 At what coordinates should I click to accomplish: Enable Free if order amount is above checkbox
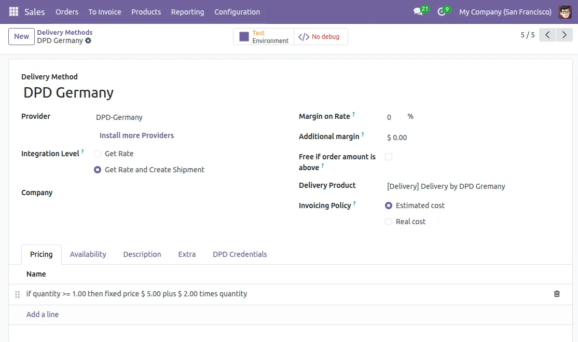(389, 157)
